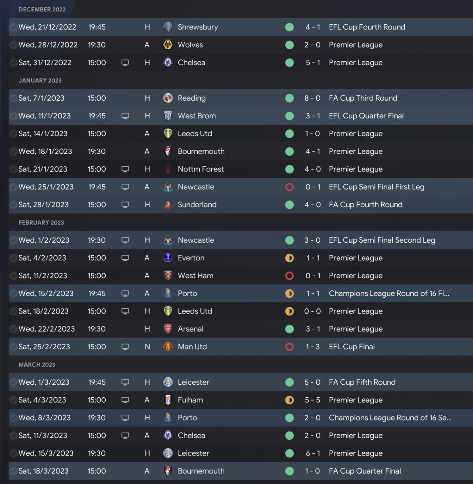Open the Nottm Forest team link

coord(201,169)
